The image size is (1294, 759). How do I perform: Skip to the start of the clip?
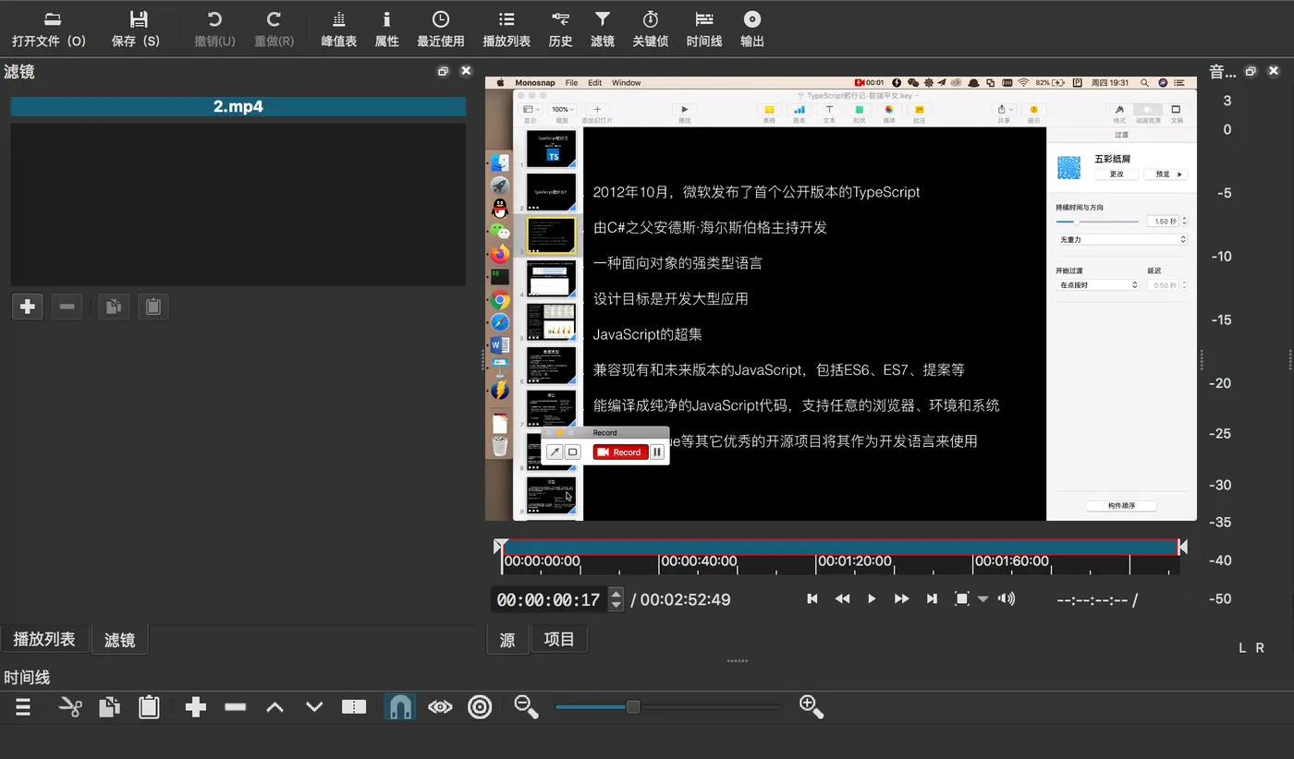coord(812,598)
